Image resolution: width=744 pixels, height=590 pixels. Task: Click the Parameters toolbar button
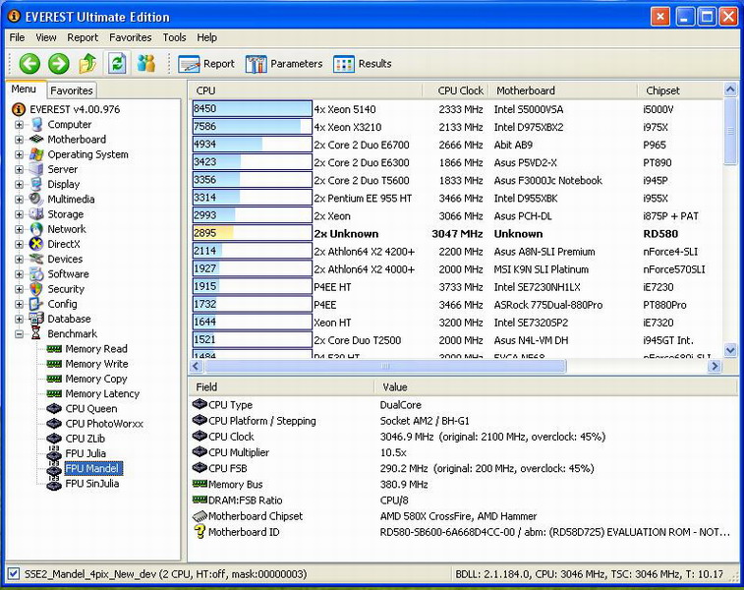tap(284, 64)
